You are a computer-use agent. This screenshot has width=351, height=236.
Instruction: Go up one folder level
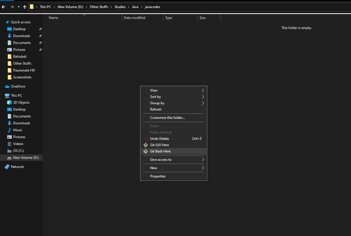25,7
